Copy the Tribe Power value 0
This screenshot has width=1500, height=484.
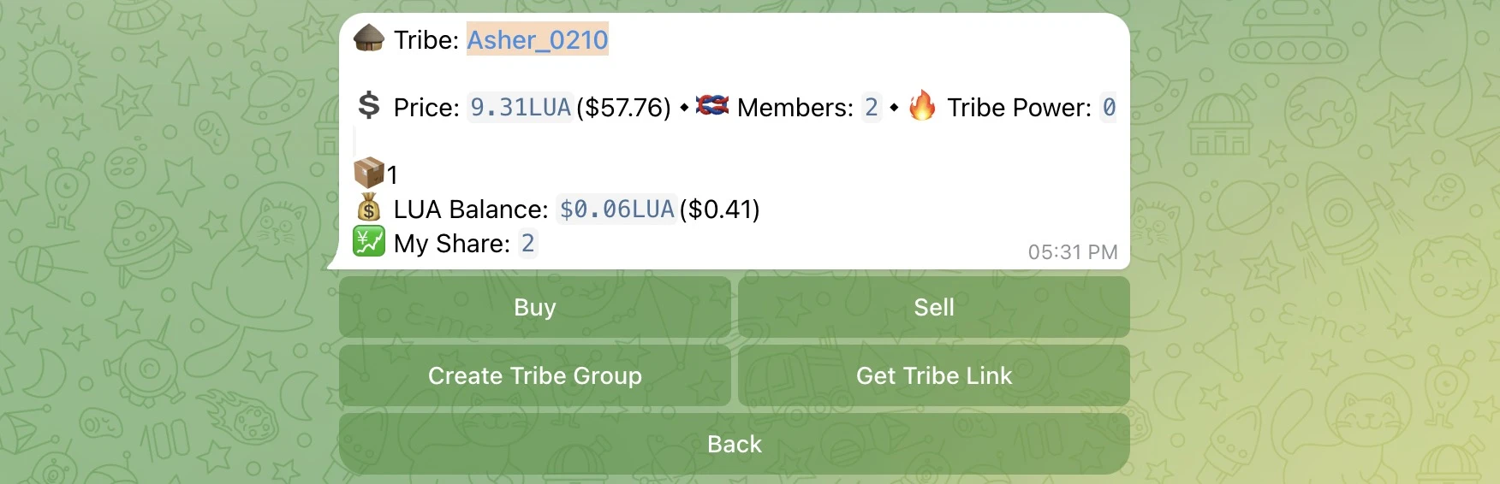tap(1109, 108)
